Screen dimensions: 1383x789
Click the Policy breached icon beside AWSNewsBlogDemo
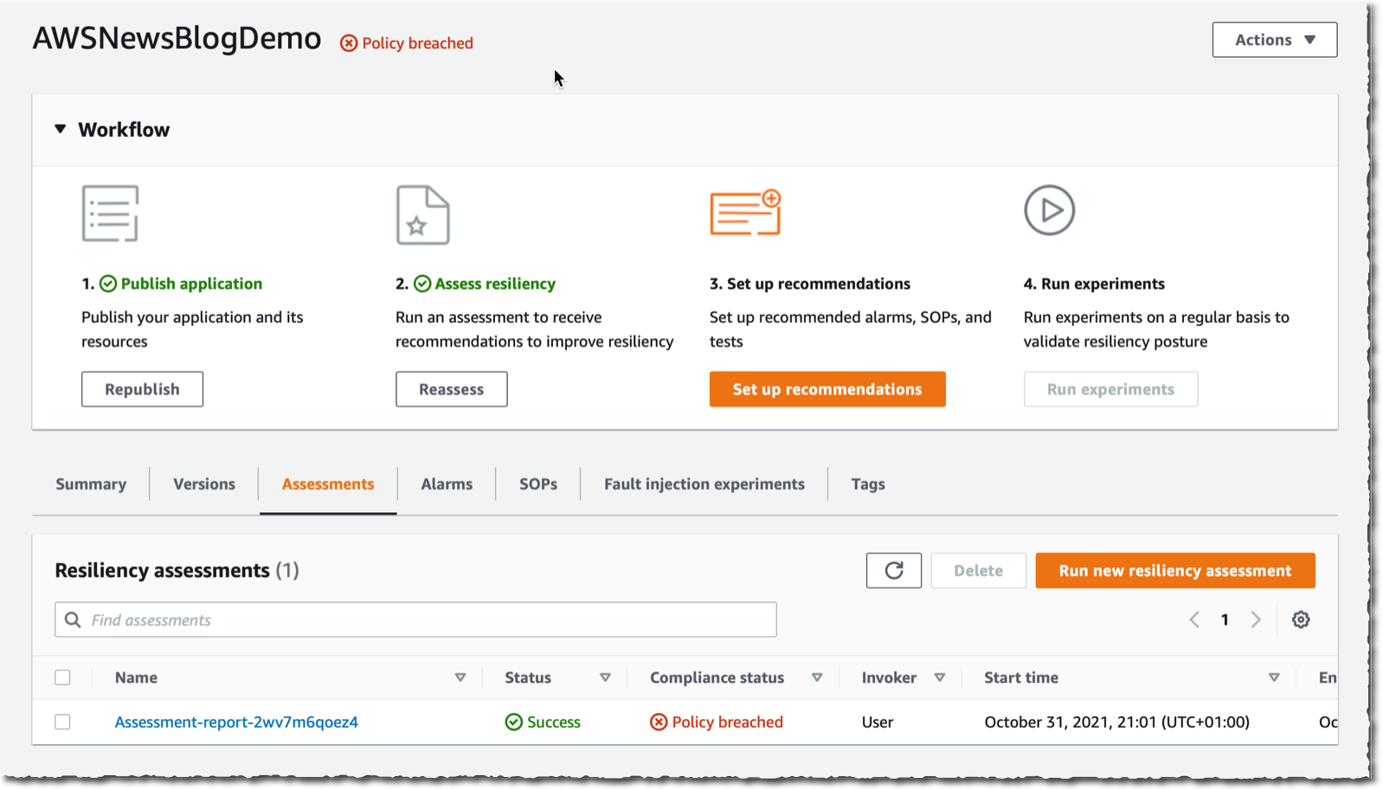[x=349, y=43]
